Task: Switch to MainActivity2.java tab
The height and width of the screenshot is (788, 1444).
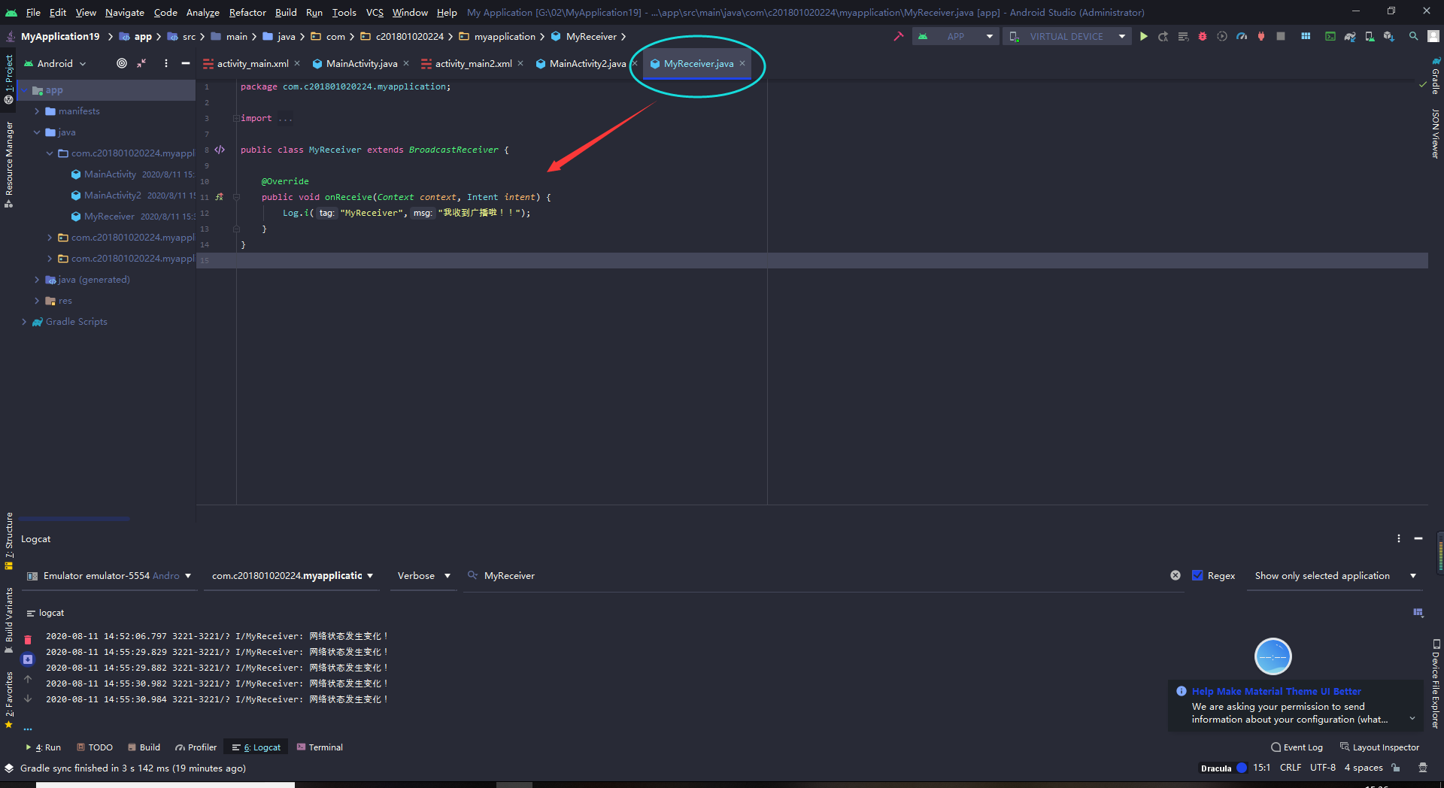Action: (587, 64)
